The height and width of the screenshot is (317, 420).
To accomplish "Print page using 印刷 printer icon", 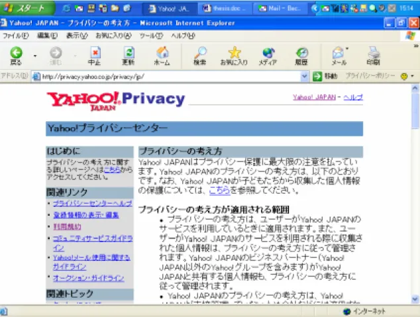I will tap(373, 56).
